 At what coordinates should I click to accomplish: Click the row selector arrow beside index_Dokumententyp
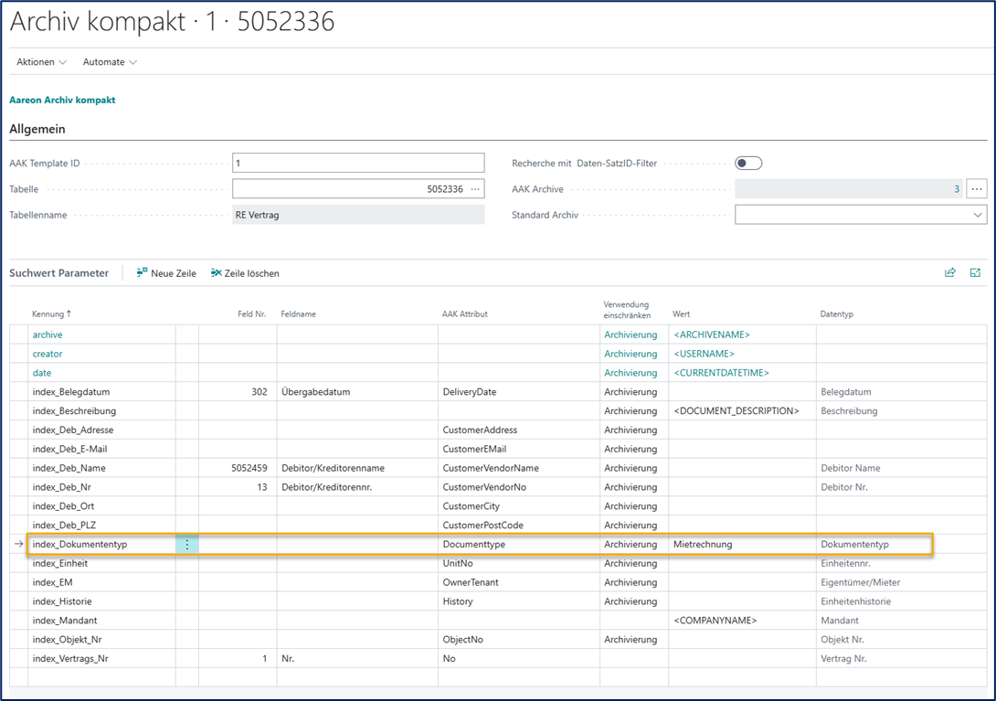[19, 545]
